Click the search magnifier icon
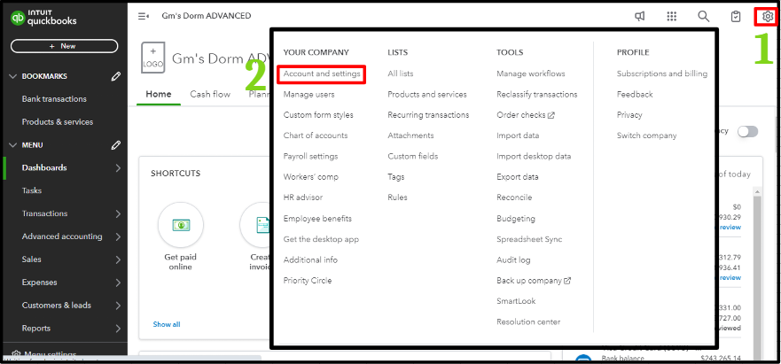 click(x=704, y=16)
